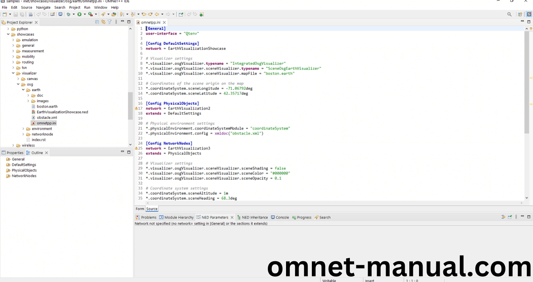Collapse the visualizer folder
This screenshot has width=533, height=282.
[13, 73]
